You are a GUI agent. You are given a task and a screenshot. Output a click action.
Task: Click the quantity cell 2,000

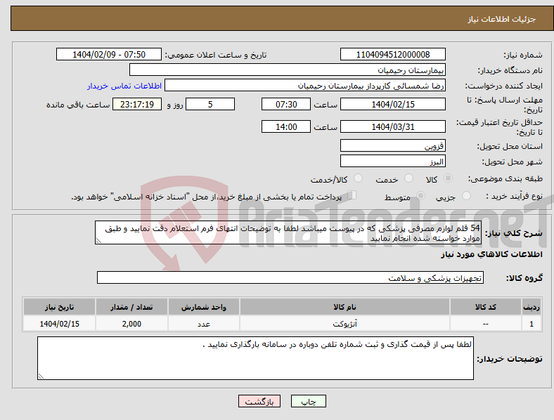point(131,324)
